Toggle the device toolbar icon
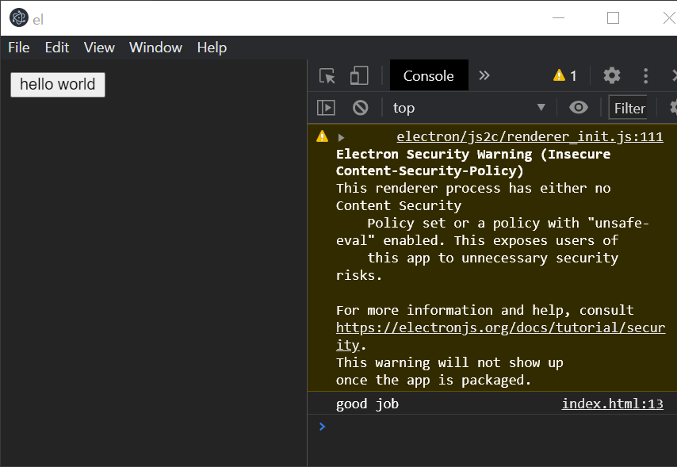 359,75
